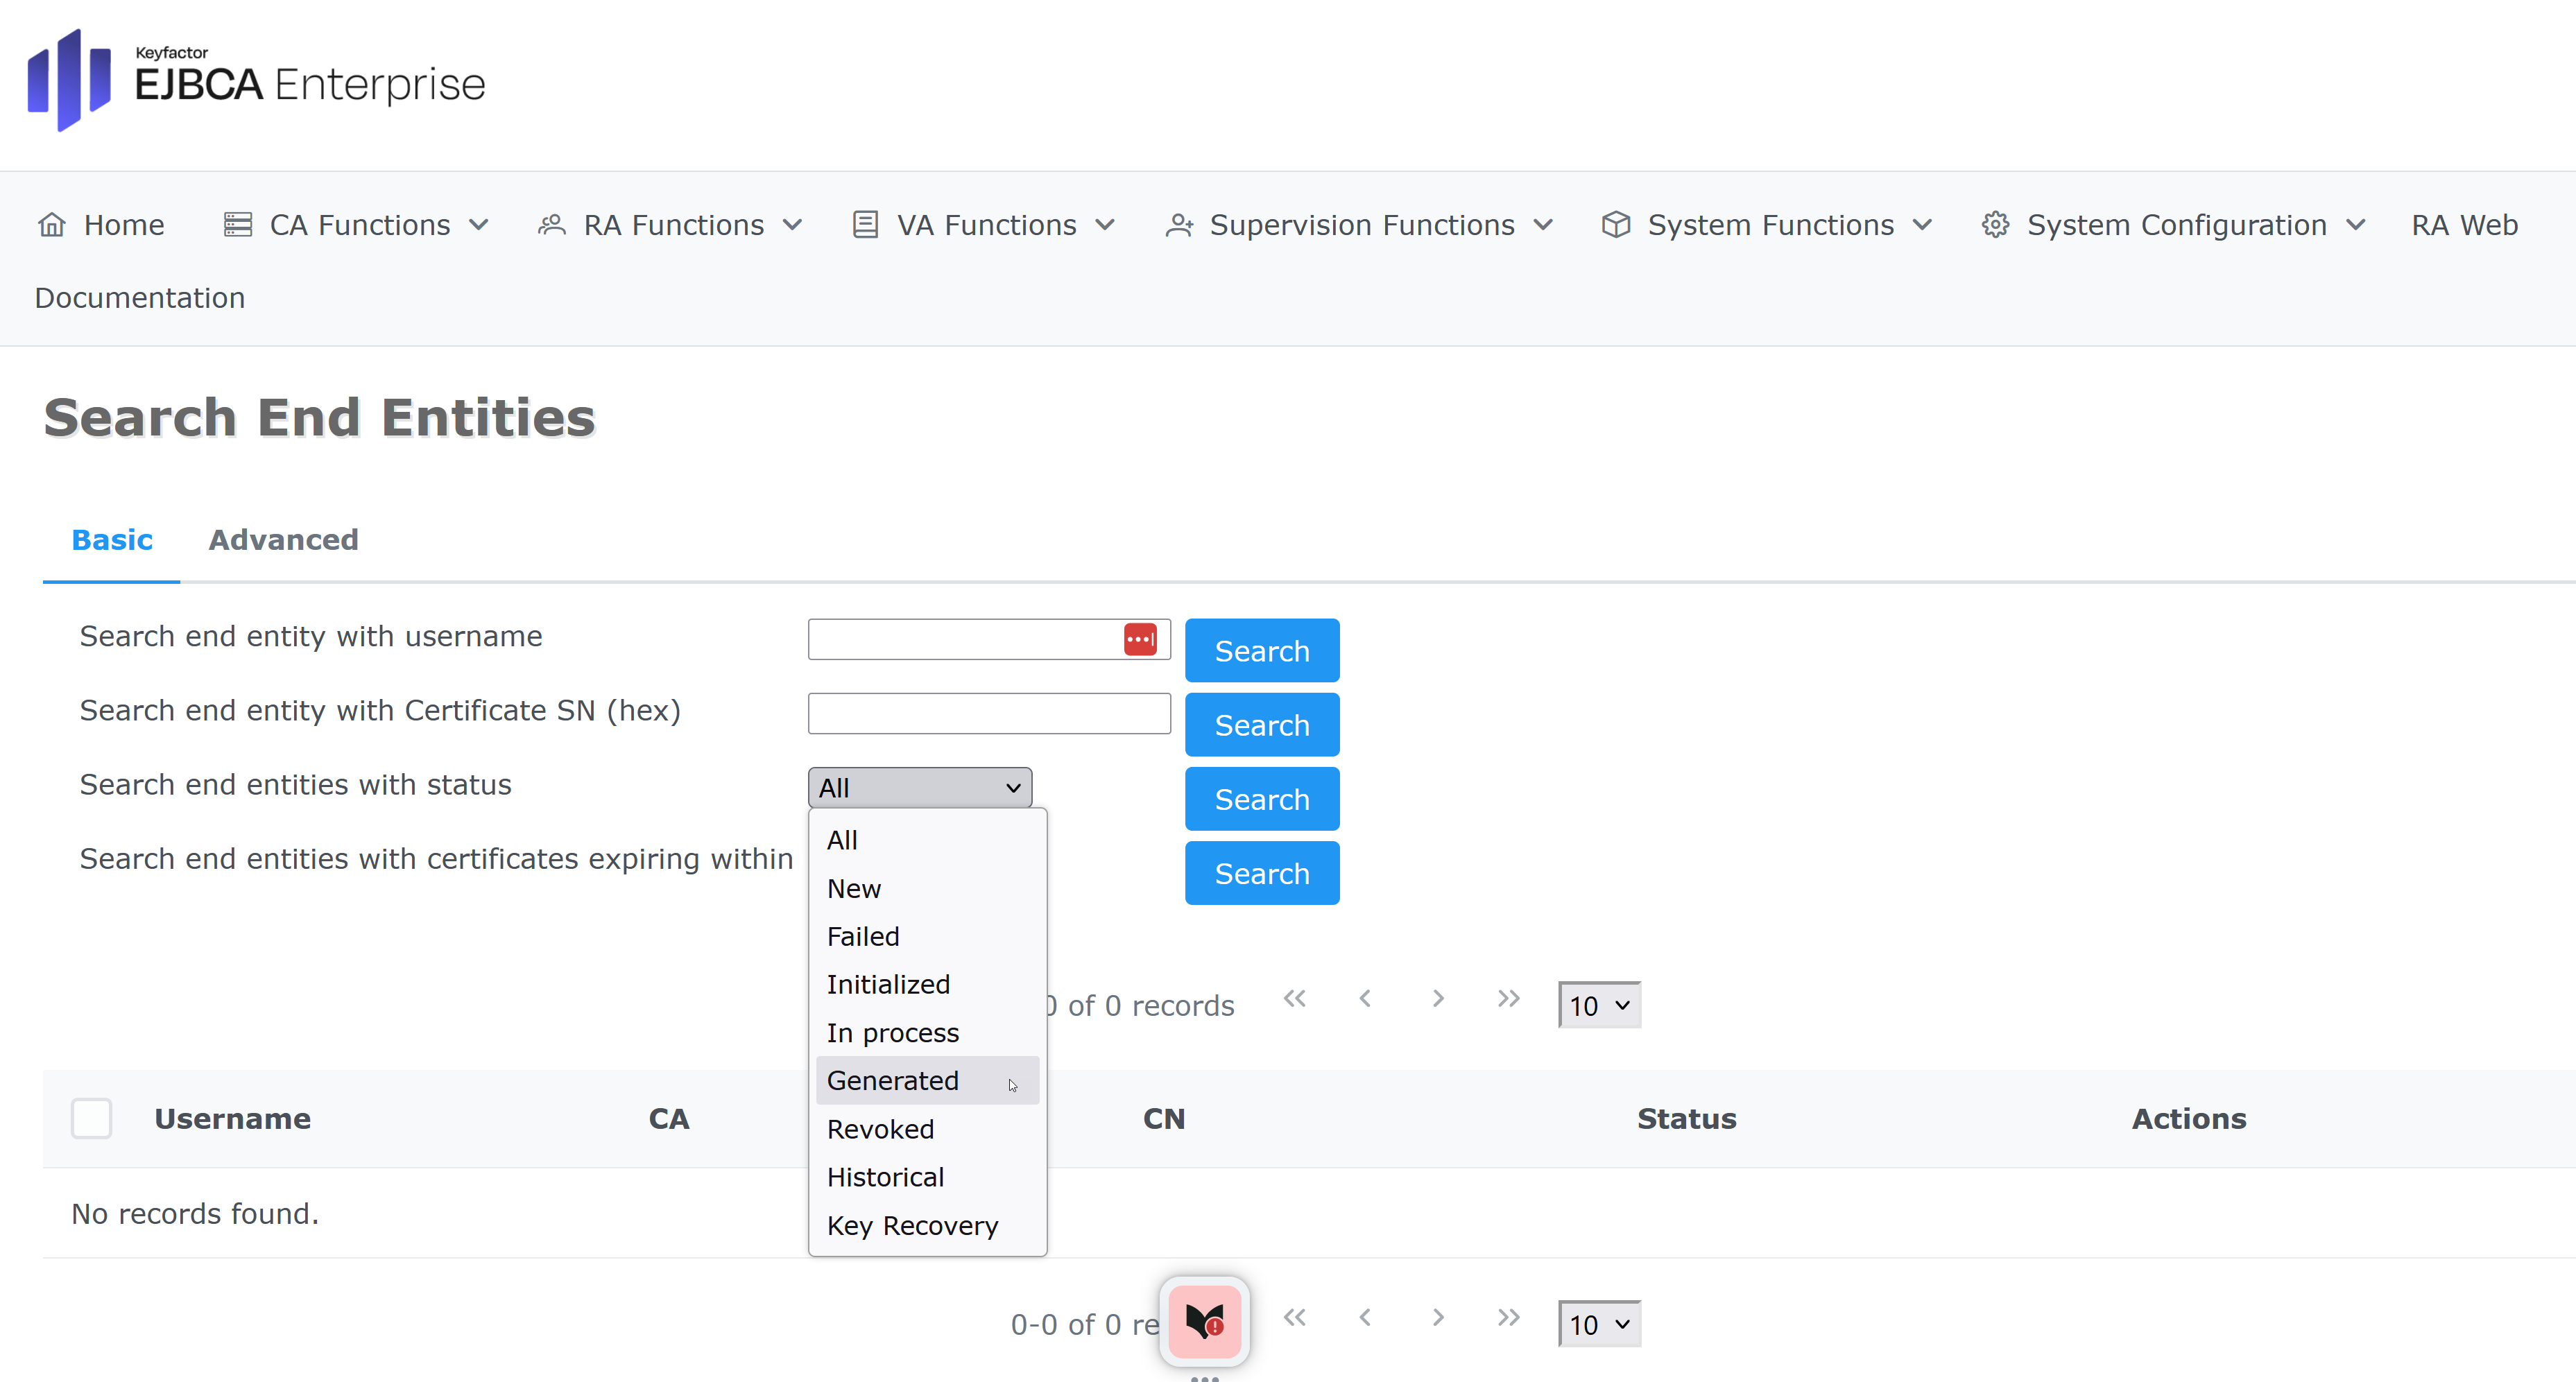
Task: Open the RA Web link
Action: click(x=2464, y=225)
